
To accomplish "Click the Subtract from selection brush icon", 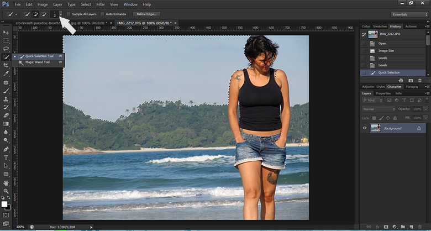I will point(43,14).
